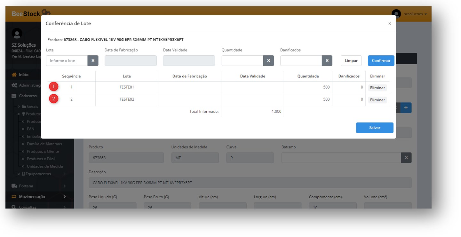Eliminate the TESTE01 lot row
This screenshot has height=237, width=461.
(377, 88)
